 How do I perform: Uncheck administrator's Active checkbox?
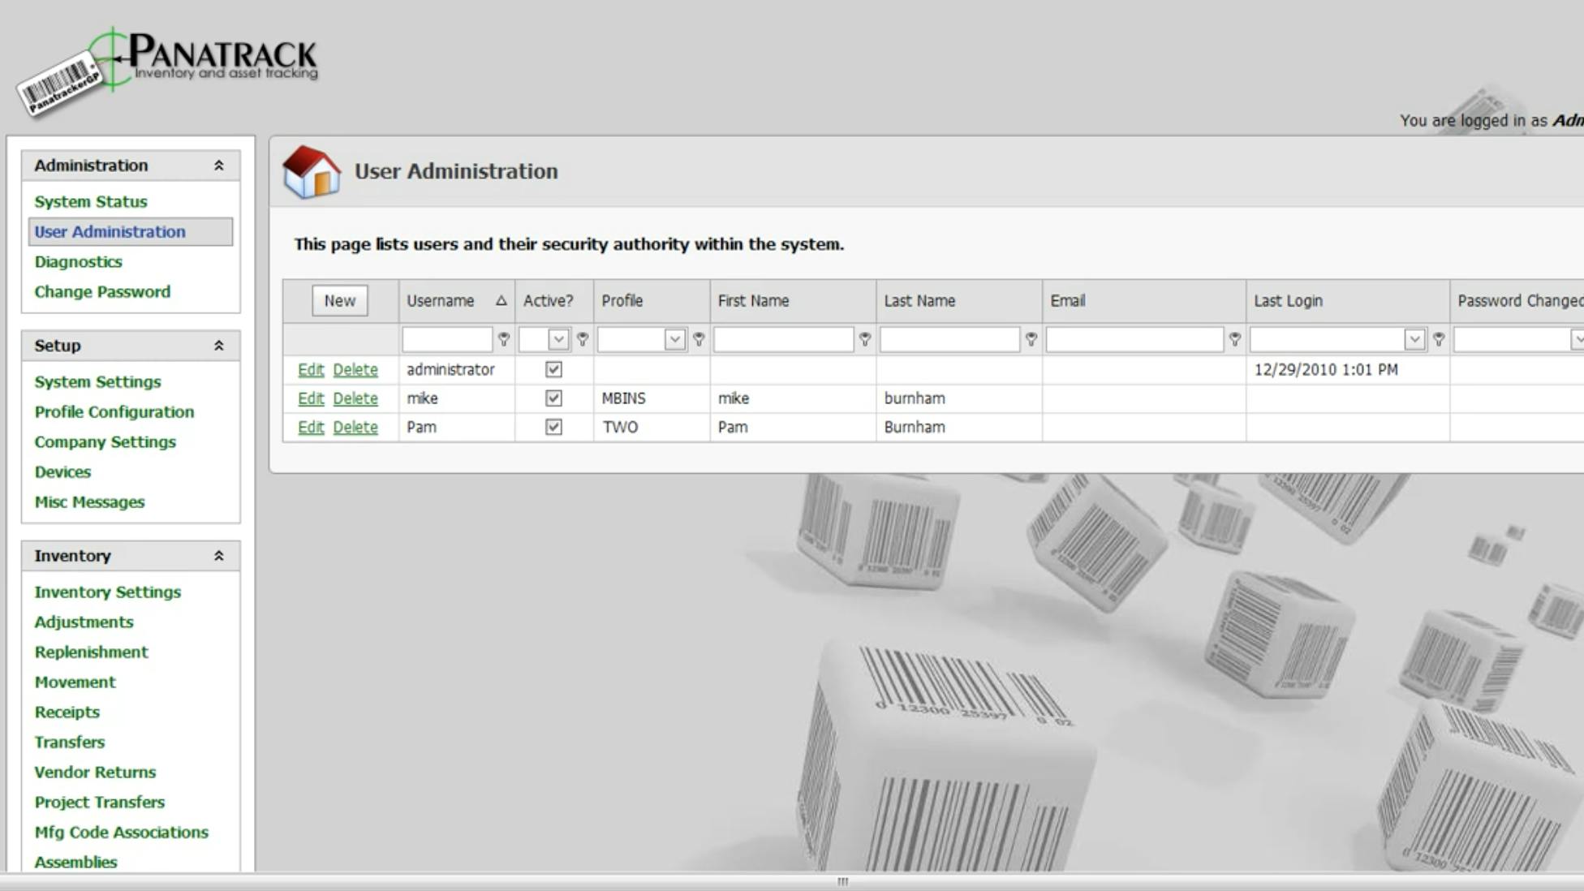tap(553, 369)
